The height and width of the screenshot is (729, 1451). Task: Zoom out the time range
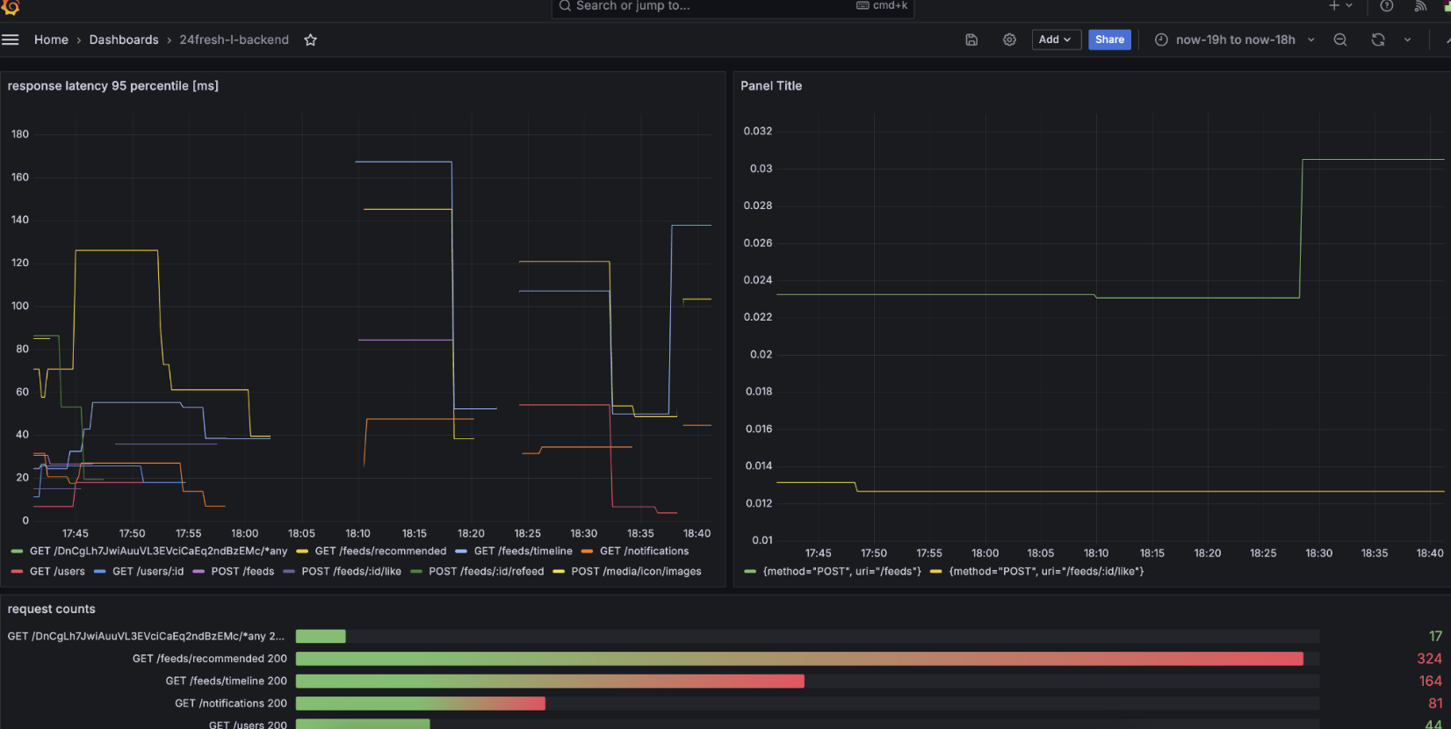tap(1340, 40)
